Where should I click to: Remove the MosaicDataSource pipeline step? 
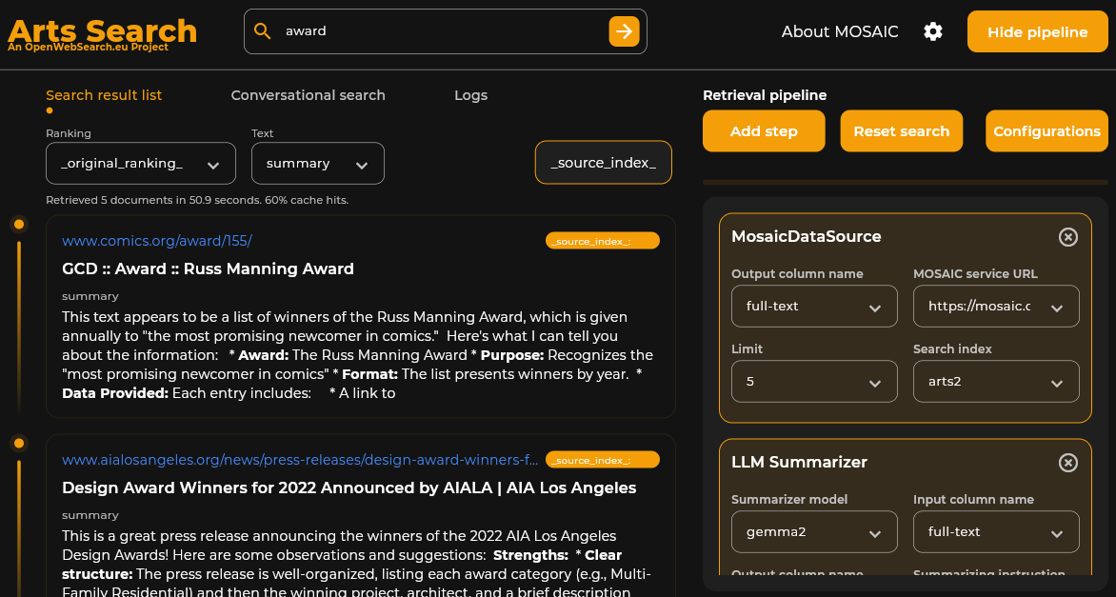point(1067,237)
